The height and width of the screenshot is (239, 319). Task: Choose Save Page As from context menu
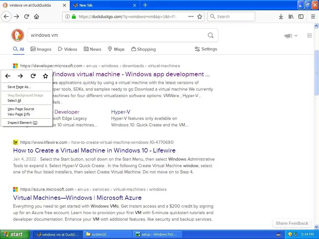[x=27, y=87]
